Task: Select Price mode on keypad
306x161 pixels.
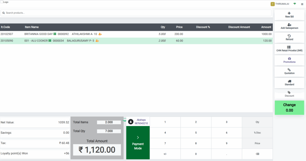Action: coord(257,143)
